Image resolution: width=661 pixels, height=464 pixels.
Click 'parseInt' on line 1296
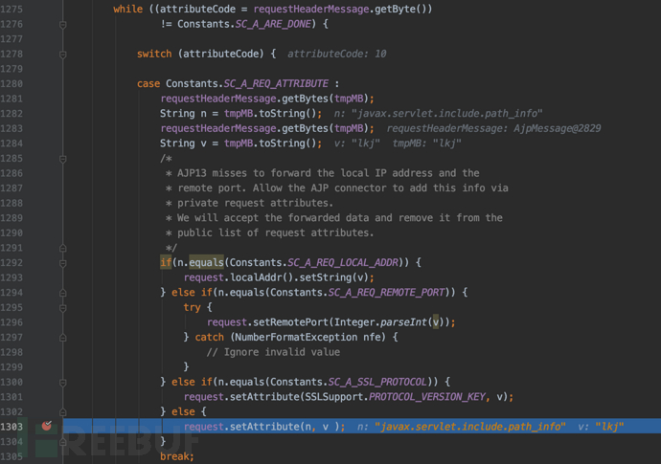coord(404,322)
